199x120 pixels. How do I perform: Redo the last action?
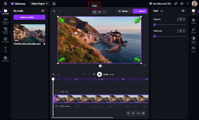[x=60, y=11]
